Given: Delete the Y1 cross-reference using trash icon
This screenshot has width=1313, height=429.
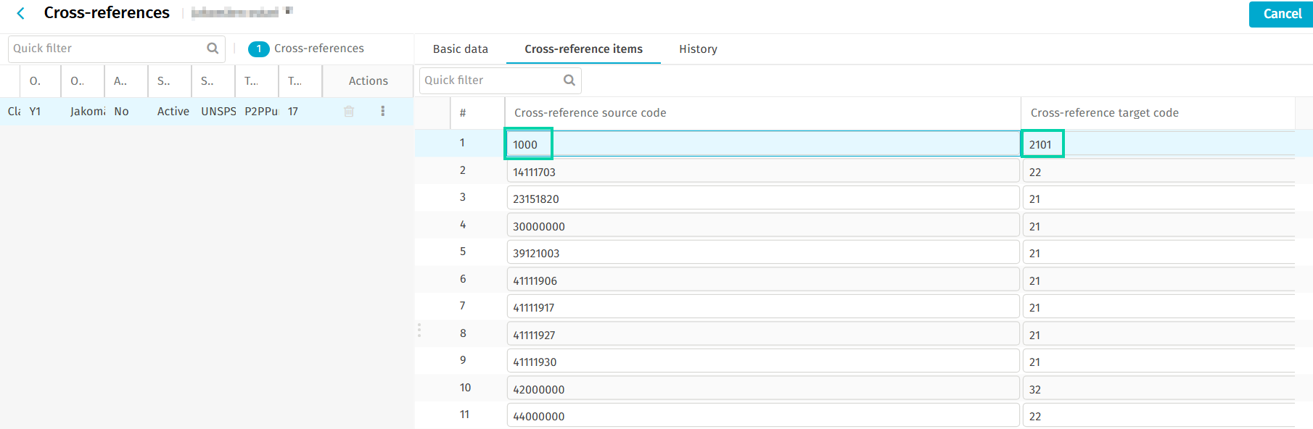Looking at the screenshot, I should coord(349,112).
